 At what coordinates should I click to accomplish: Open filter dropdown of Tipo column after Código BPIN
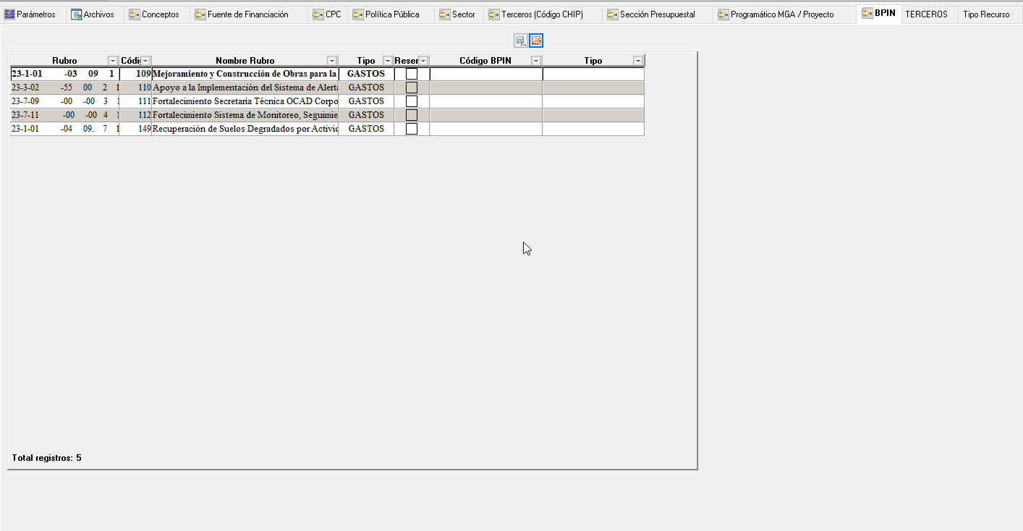[x=638, y=61]
